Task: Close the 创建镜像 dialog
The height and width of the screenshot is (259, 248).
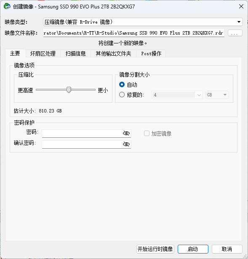Action: (241, 6)
